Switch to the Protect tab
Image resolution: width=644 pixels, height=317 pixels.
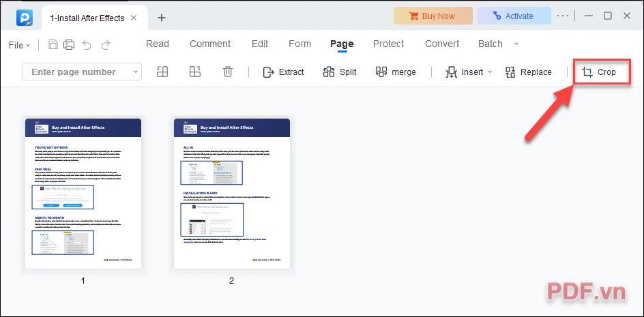coord(389,44)
